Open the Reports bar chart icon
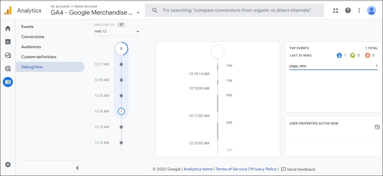The image size is (383, 176). coord(8,42)
